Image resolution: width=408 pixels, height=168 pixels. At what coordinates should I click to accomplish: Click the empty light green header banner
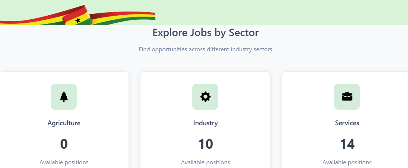click(x=279, y=12)
